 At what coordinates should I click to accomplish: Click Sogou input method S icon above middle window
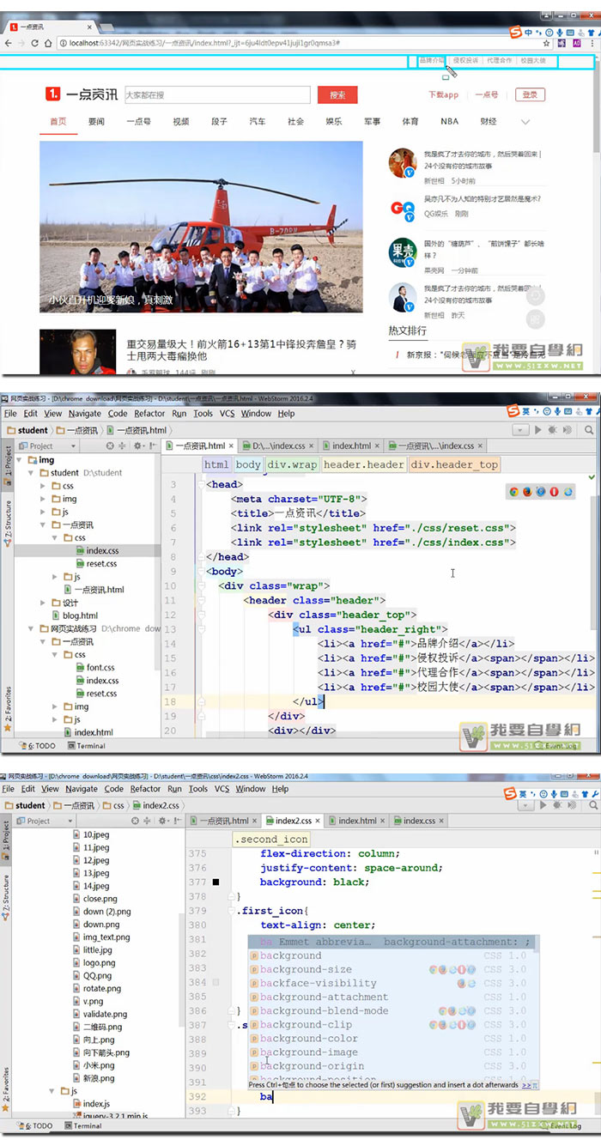(x=513, y=409)
